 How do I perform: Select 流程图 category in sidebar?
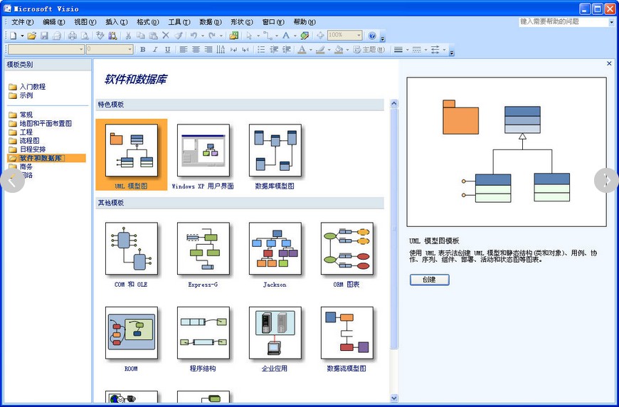[29, 141]
